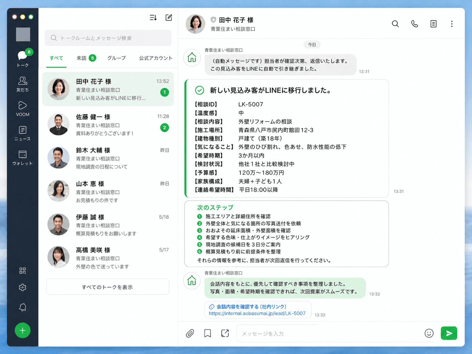Click the profile avatar square in sidebar
The image size is (472, 354).
coord(23,35)
